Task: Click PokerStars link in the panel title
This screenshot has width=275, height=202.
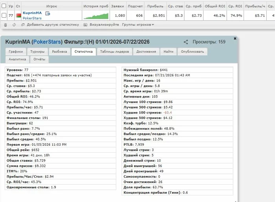Action: point(47,42)
